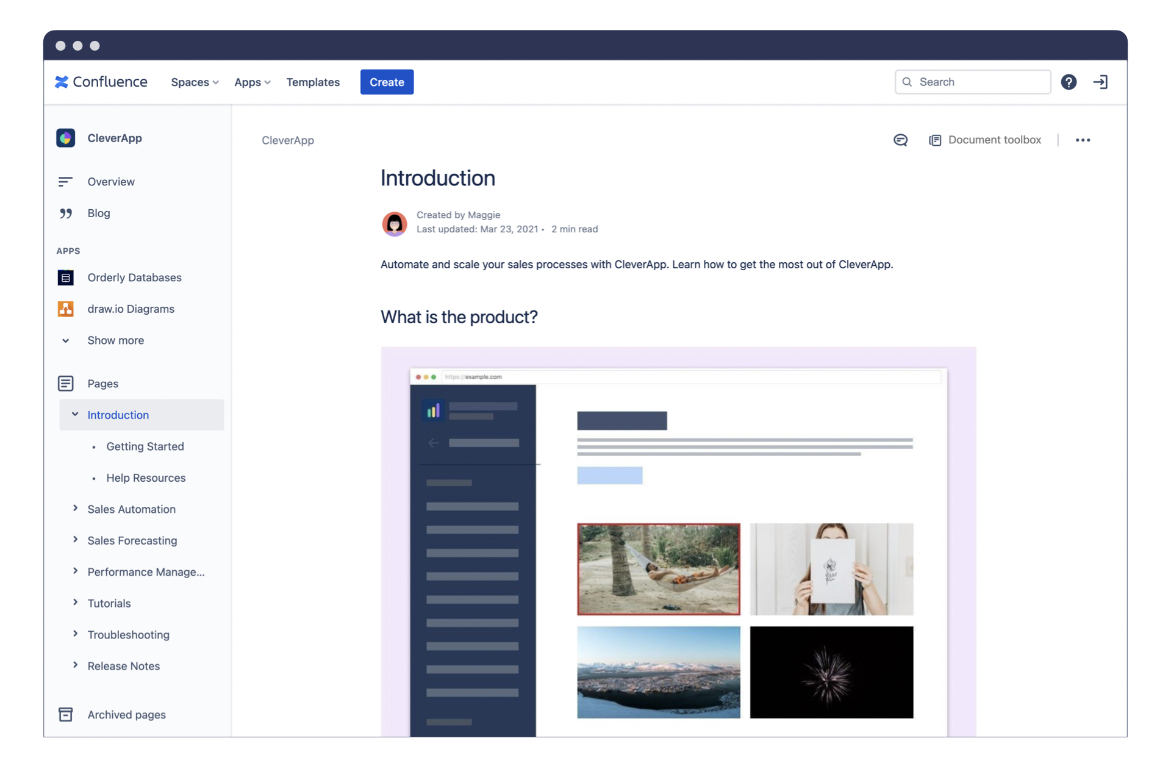Viewport: 1171px width, 766px height.
Task: Open Release Notes page
Action: point(124,666)
